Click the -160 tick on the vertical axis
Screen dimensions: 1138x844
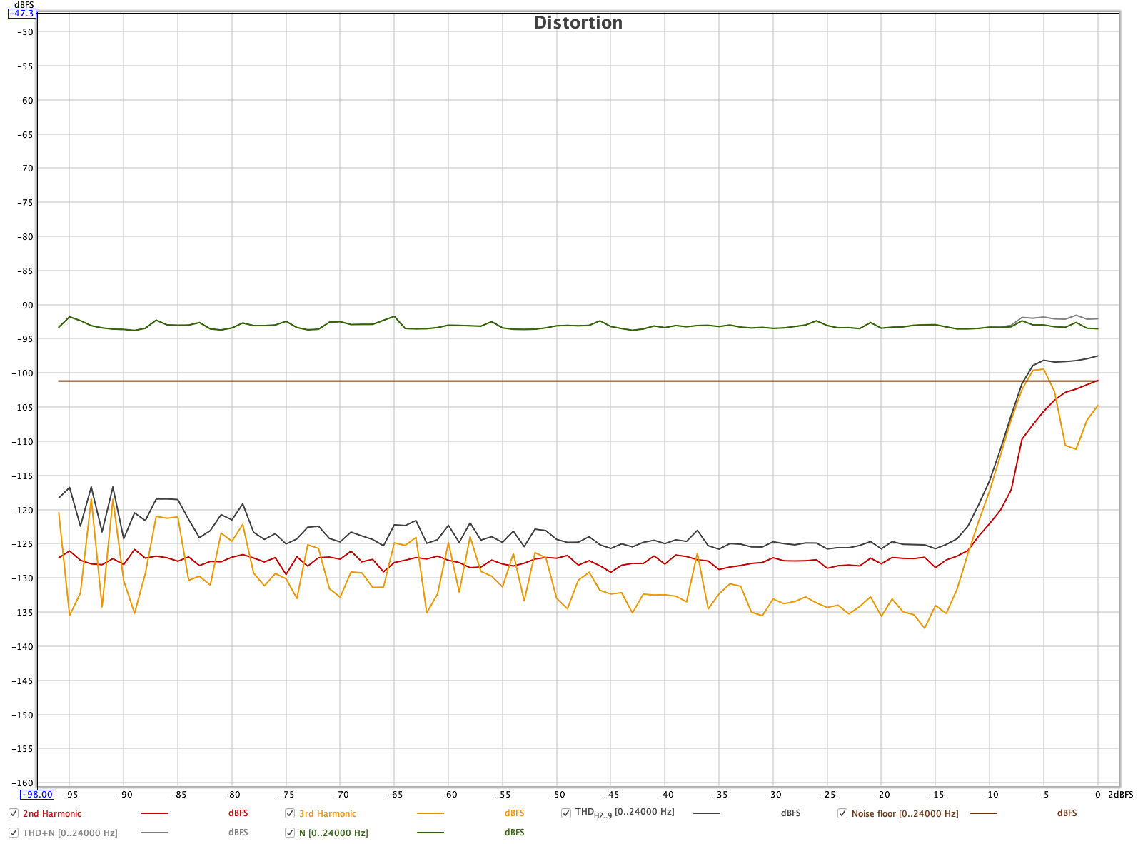[23, 783]
